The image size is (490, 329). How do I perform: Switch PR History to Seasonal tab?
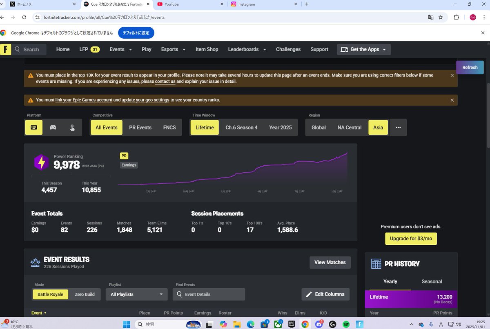(x=432, y=281)
